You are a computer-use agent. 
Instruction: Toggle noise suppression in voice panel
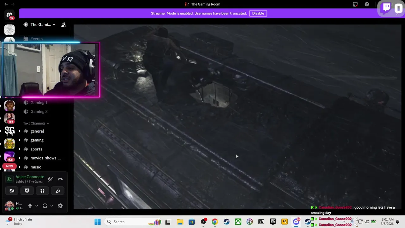coord(51,179)
